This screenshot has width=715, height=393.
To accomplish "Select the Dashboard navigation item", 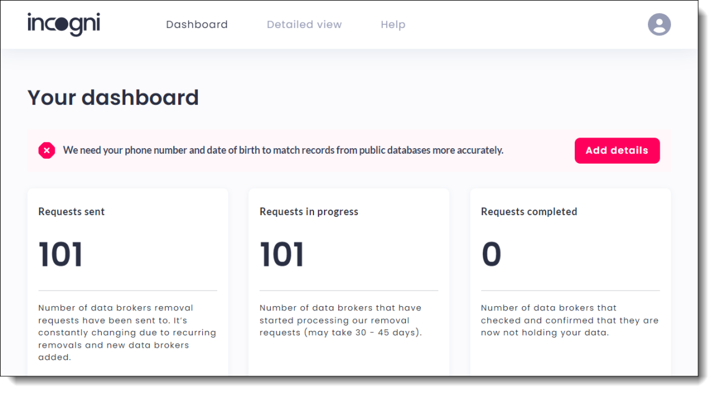I will click(x=197, y=24).
